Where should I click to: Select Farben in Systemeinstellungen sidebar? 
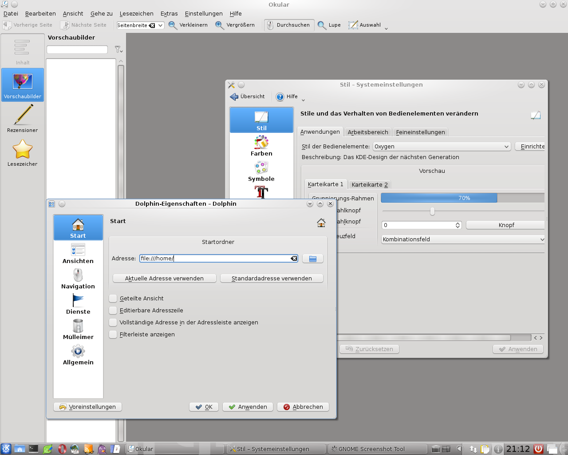[261, 146]
